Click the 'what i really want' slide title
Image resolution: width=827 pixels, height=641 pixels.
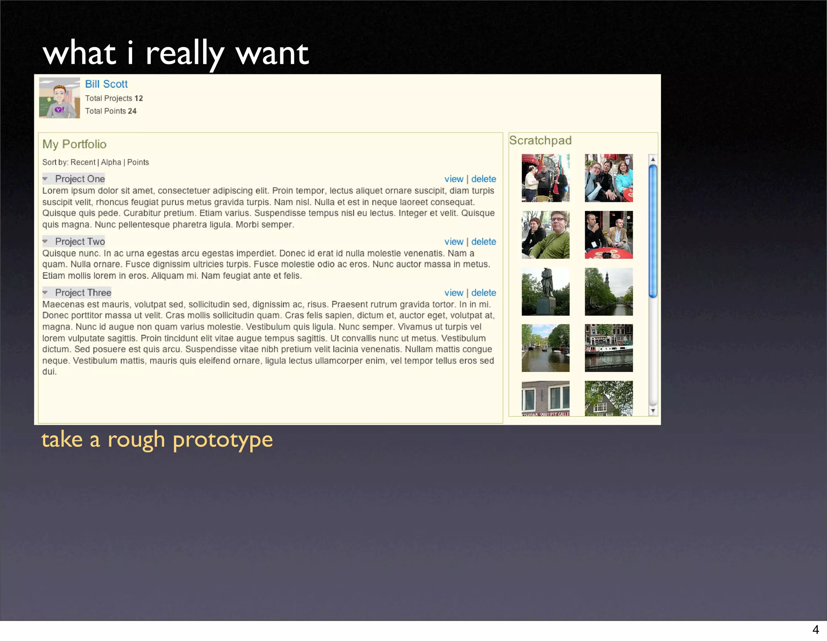pos(176,53)
